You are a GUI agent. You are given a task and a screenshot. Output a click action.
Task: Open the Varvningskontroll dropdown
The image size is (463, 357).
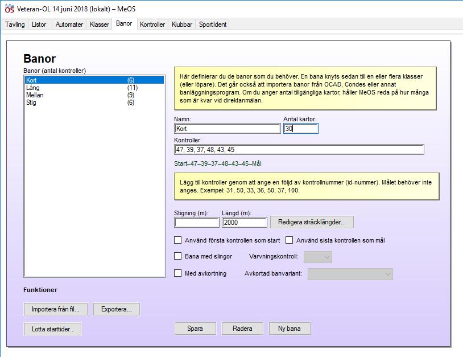tap(318, 257)
